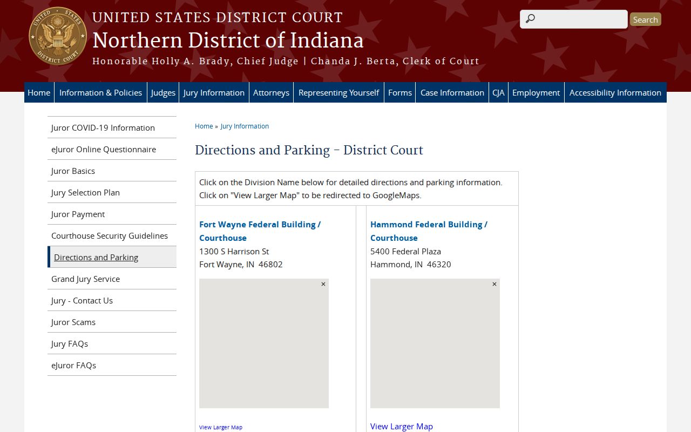Click the Hammond map area

tap(435, 343)
